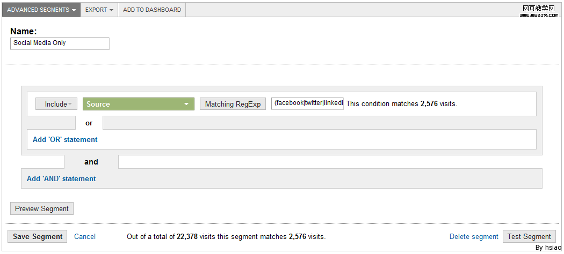Focus the facebook|twitter regex value field
This screenshot has height=254, width=564.
(x=307, y=103)
